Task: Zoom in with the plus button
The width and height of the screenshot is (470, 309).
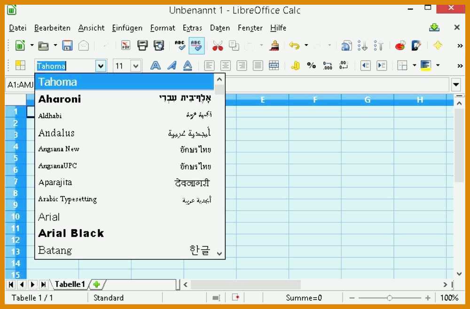Action: [x=427, y=298]
